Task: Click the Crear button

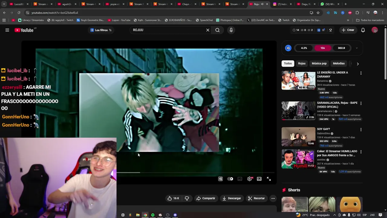Action: click(x=348, y=30)
